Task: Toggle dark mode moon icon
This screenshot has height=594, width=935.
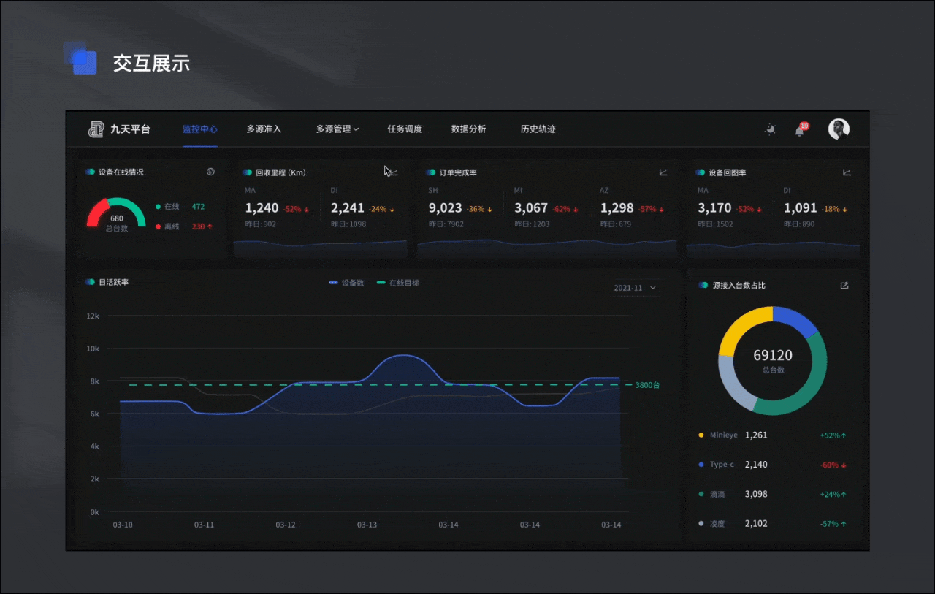Action: click(770, 129)
